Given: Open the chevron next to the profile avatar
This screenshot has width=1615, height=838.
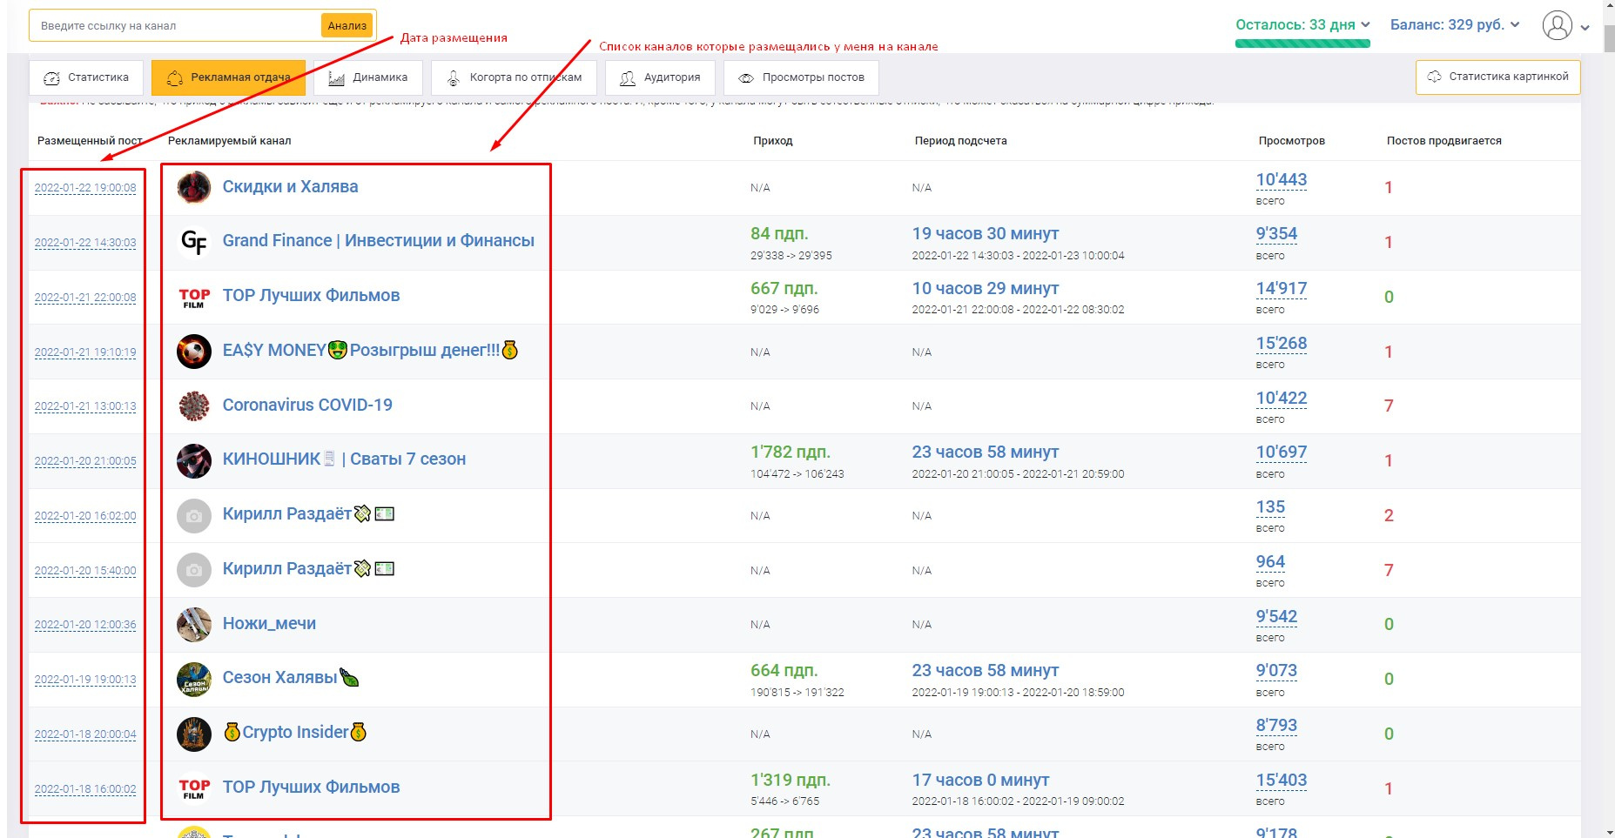Looking at the screenshot, I should tap(1585, 27).
